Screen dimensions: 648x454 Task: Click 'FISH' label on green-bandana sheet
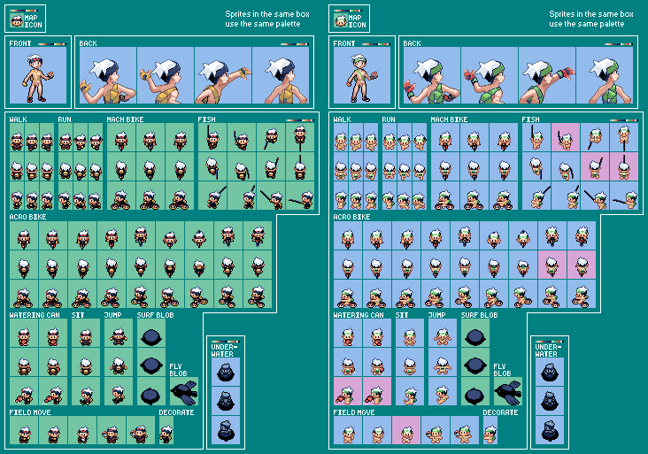[530, 119]
